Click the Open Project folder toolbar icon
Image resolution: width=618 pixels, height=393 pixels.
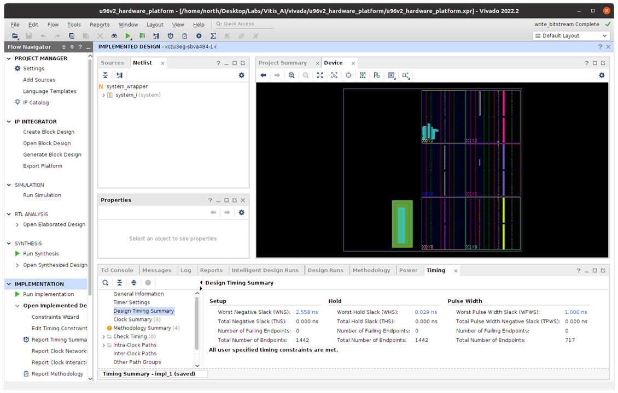click(15, 36)
